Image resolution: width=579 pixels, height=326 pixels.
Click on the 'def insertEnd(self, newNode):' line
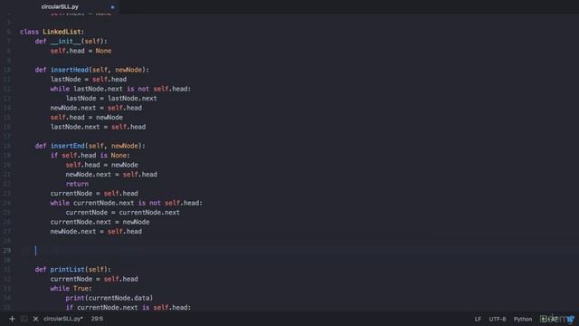point(90,146)
